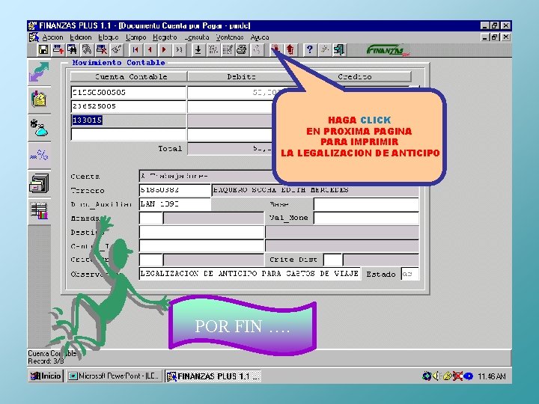Open the Bloque menu
Image resolution: width=539 pixels, height=404 pixels.
(x=109, y=37)
